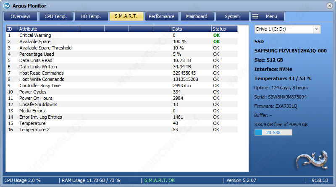Click the gecko lizard logo

click(312, 160)
